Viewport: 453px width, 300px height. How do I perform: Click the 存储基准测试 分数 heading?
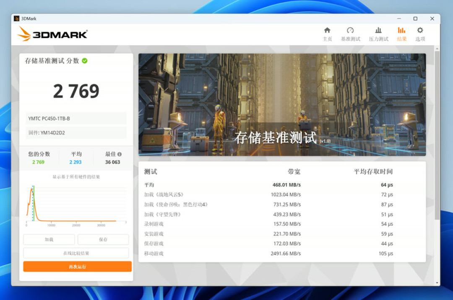click(x=52, y=61)
